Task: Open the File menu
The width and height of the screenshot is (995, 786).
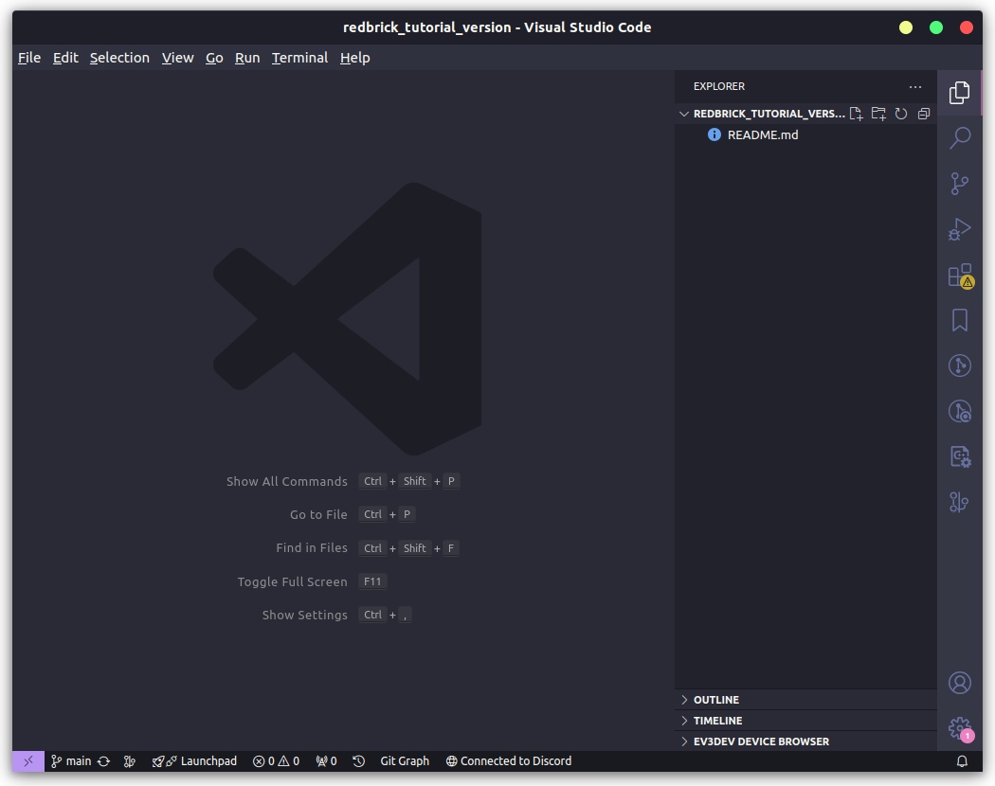Action: (29, 58)
